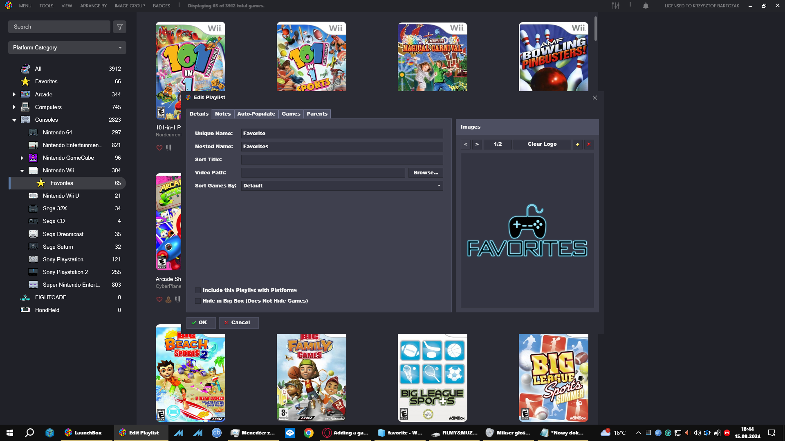Go to the previous image with the < button

pos(465,144)
